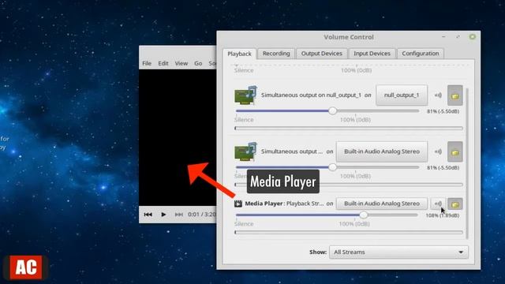The image size is (505, 284).
Task: Go to the Configuration tab
Action: pos(421,54)
